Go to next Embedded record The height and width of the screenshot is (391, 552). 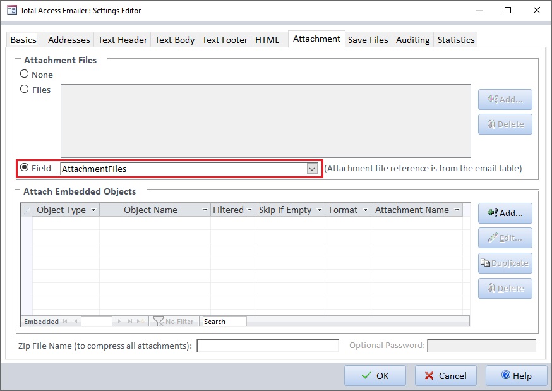(x=119, y=322)
